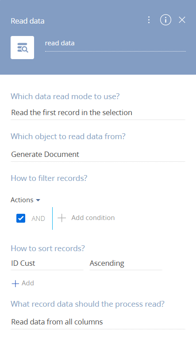196x352 pixels.
Task: Click the AND logical operator label
Action: coord(38,218)
